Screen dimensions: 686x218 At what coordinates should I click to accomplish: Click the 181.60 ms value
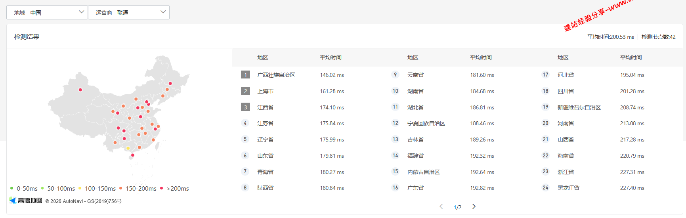click(x=482, y=75)
